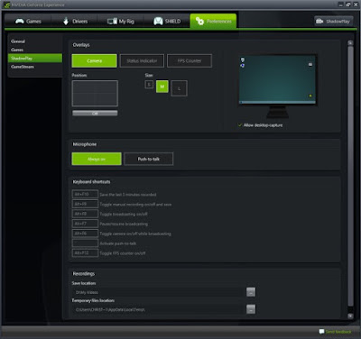
Task: Select the Preferences tab
Action: (213, 22)
